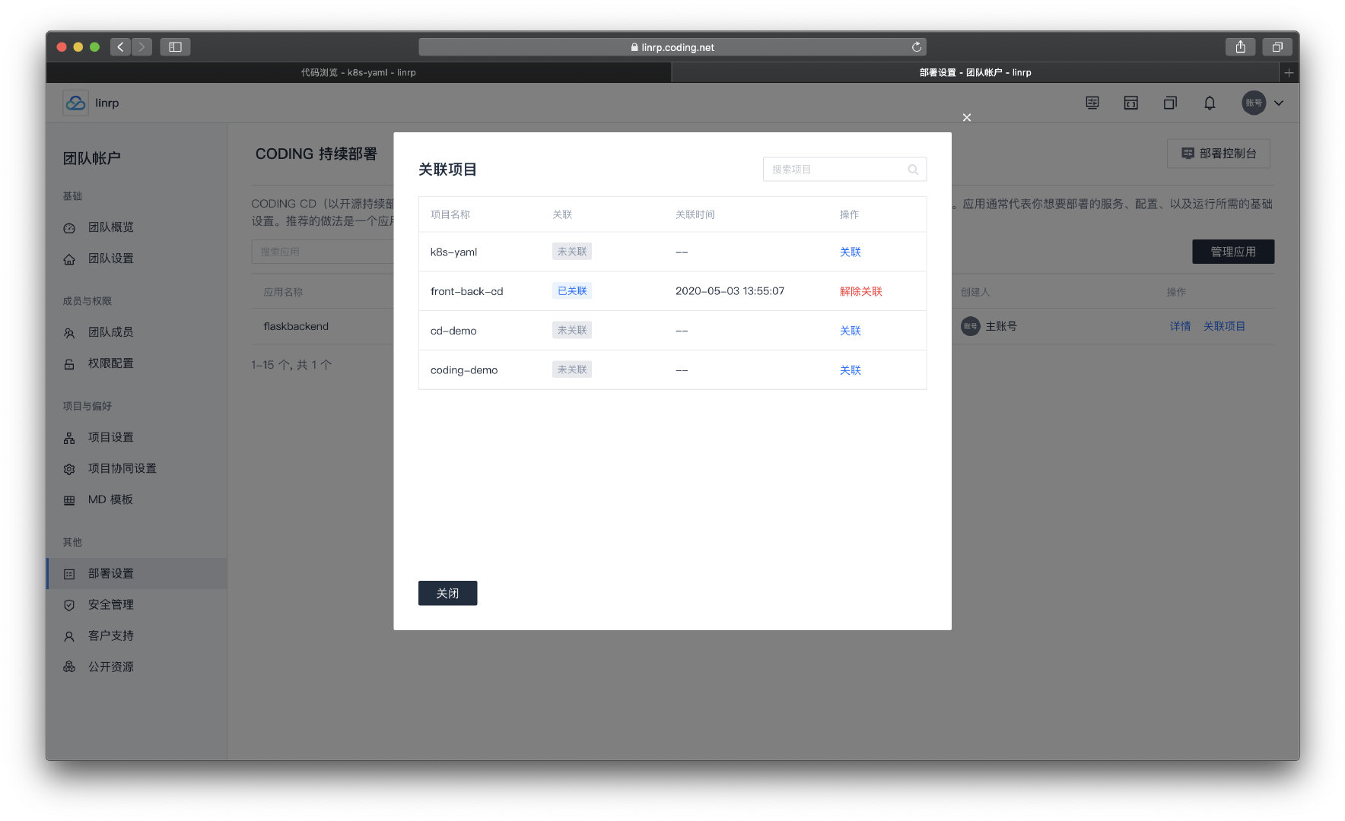
Task: Open 权限配置 lock icon in sidebar
Action: pos(69,364)
